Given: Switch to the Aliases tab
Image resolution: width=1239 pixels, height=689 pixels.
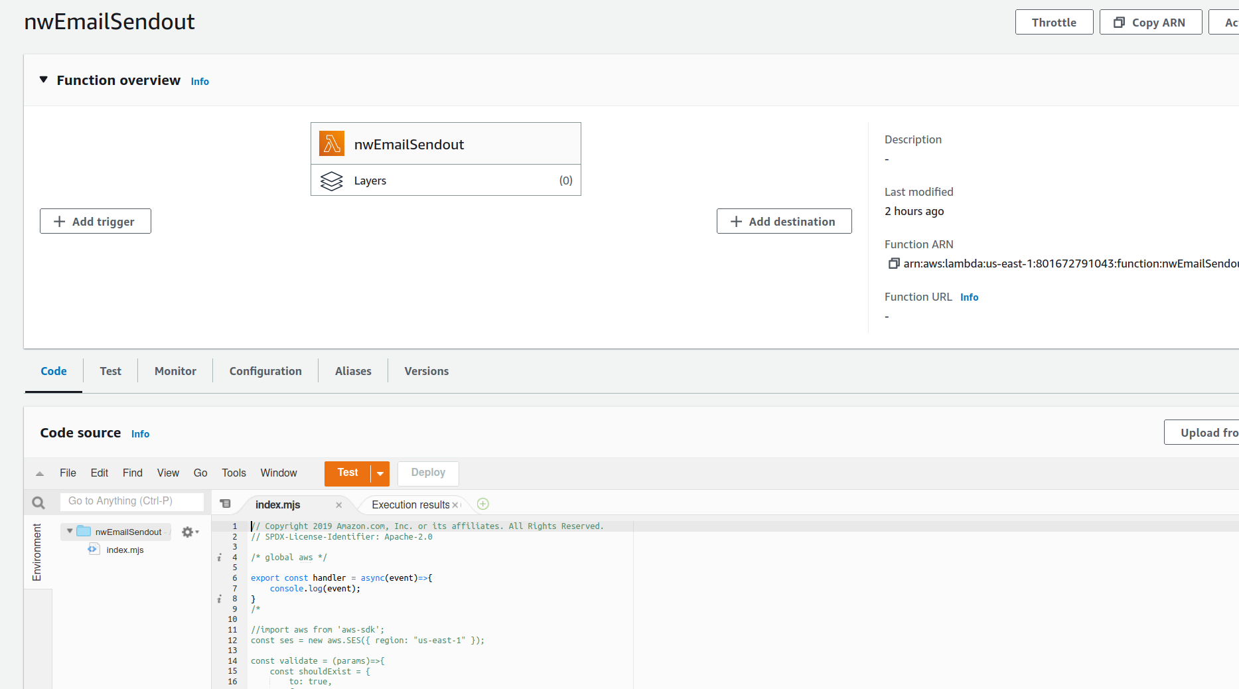Looking at the screenshot, I should point(353,371).
